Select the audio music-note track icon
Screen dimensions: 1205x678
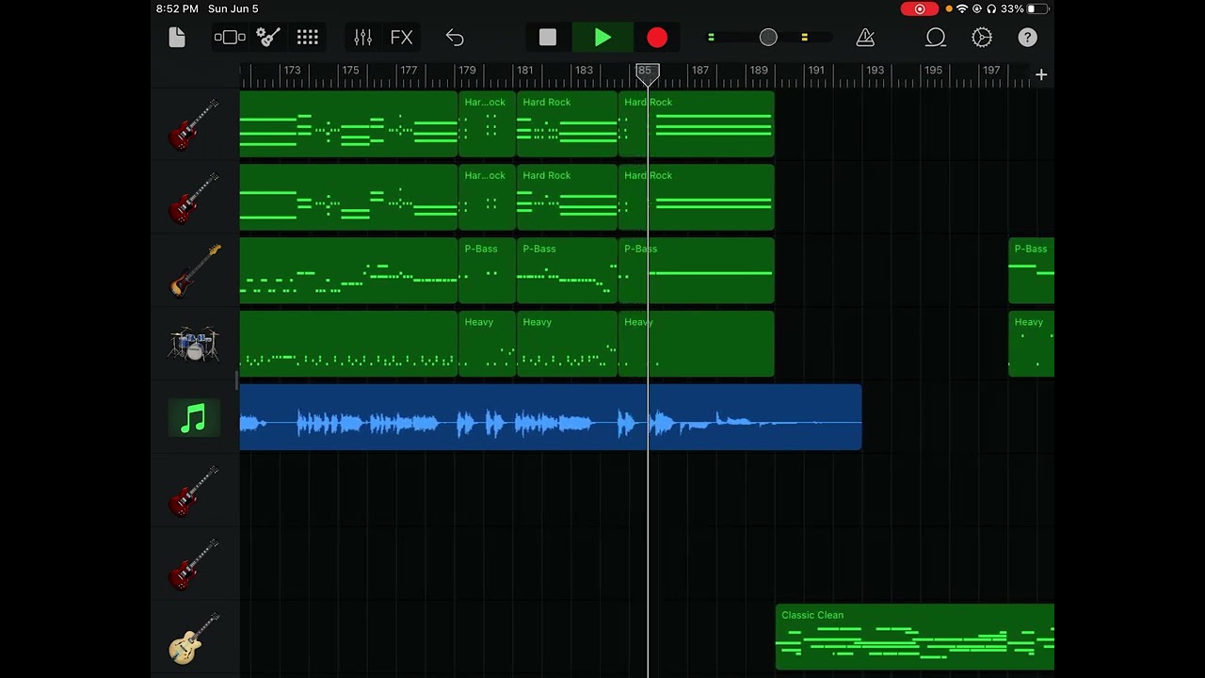tap(194, 418)
